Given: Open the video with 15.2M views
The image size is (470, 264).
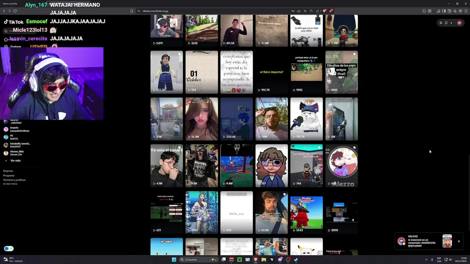Looking at the screenshot, I should (x=202, y=119).
